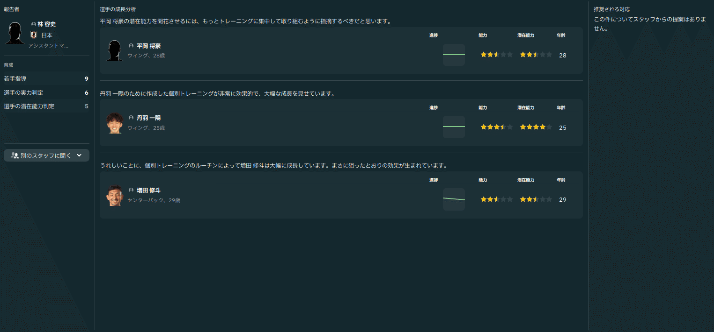Click 増田 修斗's face photo thumbnail

115,196
